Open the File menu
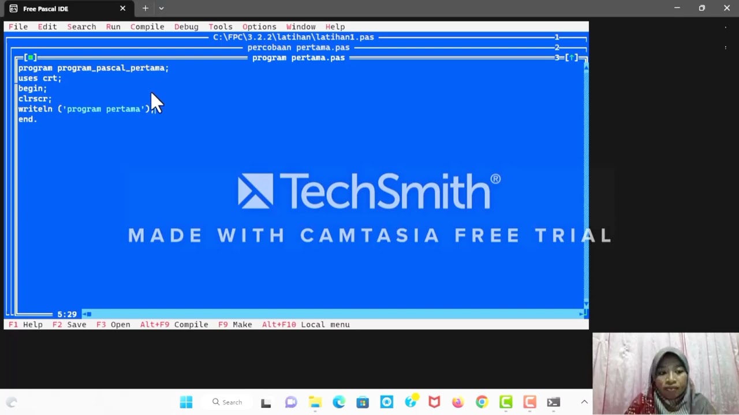This screenshot has width=739, height=415. 18,27
